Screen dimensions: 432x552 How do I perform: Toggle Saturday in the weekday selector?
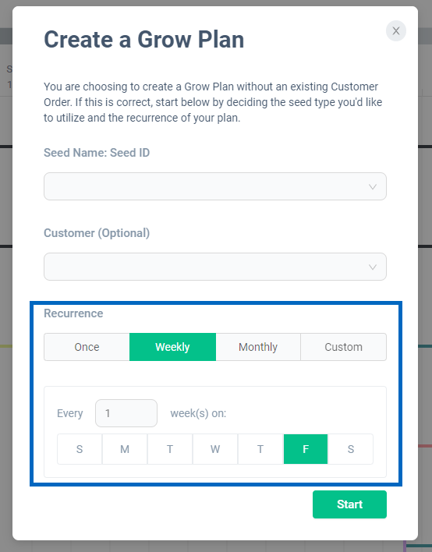click(x=351, y=449)
